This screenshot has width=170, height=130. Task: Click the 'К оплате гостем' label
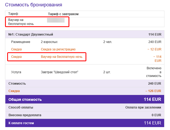coord(21,123)
